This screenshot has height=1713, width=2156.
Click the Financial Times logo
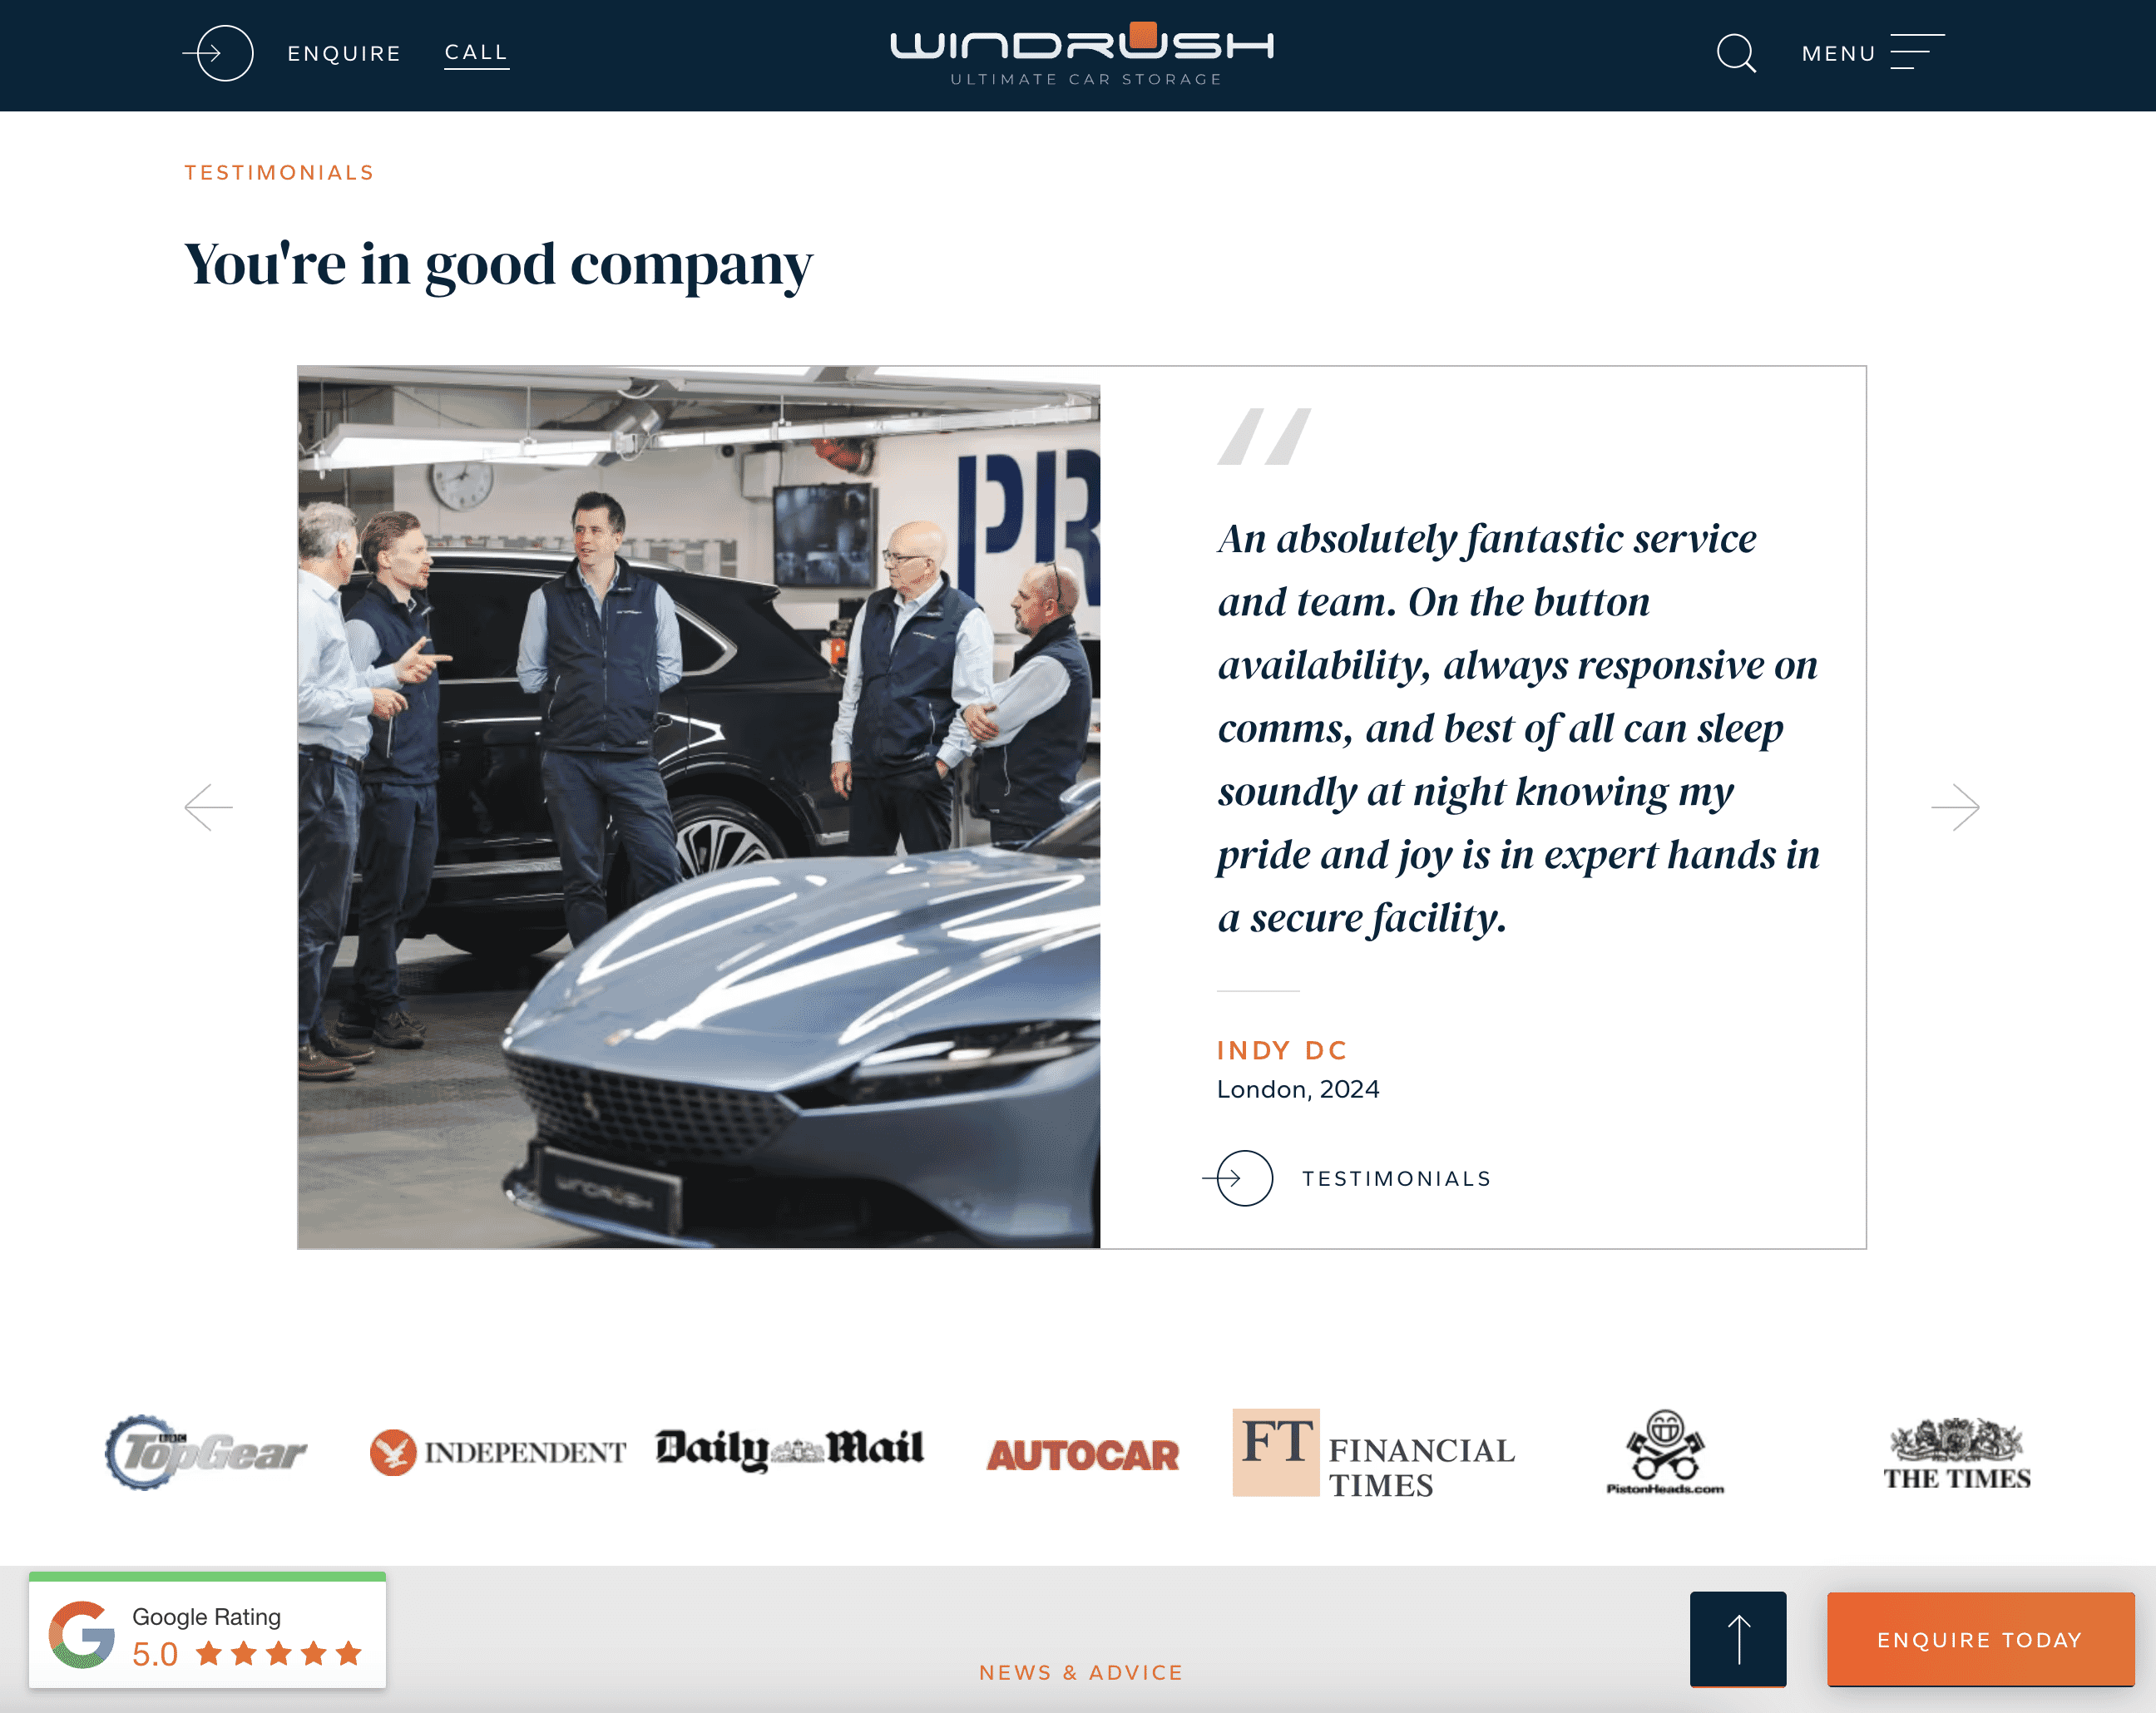coord(1374,1454)
